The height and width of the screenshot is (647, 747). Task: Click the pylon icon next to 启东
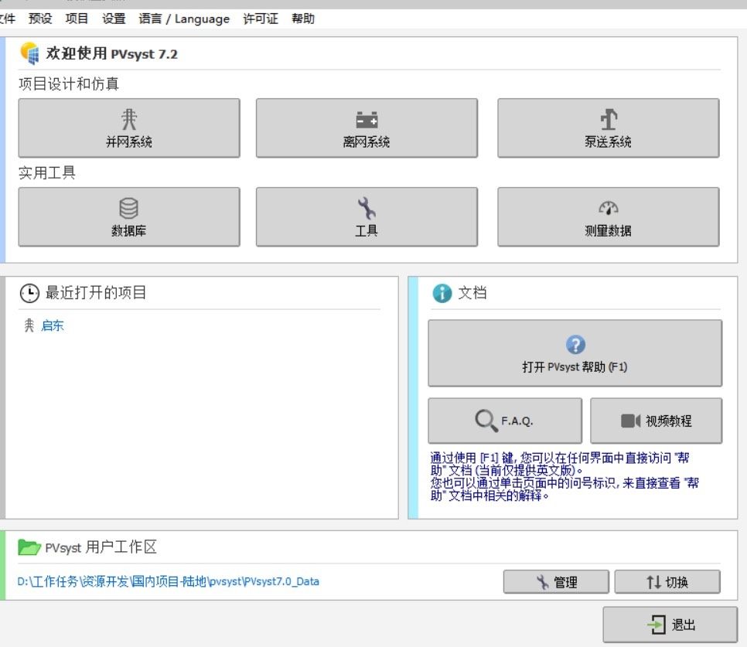coord(29,325)
